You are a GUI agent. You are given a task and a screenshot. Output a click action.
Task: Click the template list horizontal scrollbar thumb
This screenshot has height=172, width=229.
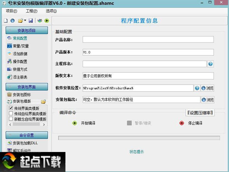coord(26,124)
